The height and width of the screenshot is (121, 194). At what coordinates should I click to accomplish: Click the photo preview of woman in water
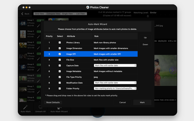(x=166, y=70)
